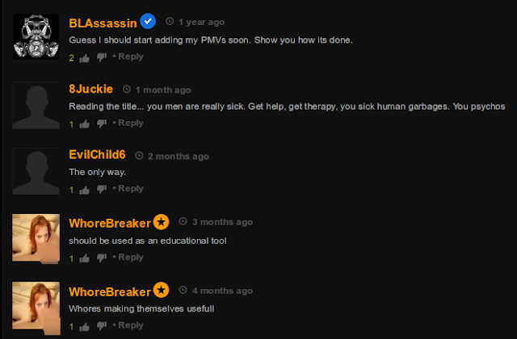Image resolution: width=517 pixels, height=339 pixels.
Task: Dislike the comment posted 4 months ago
Action: 102,326
